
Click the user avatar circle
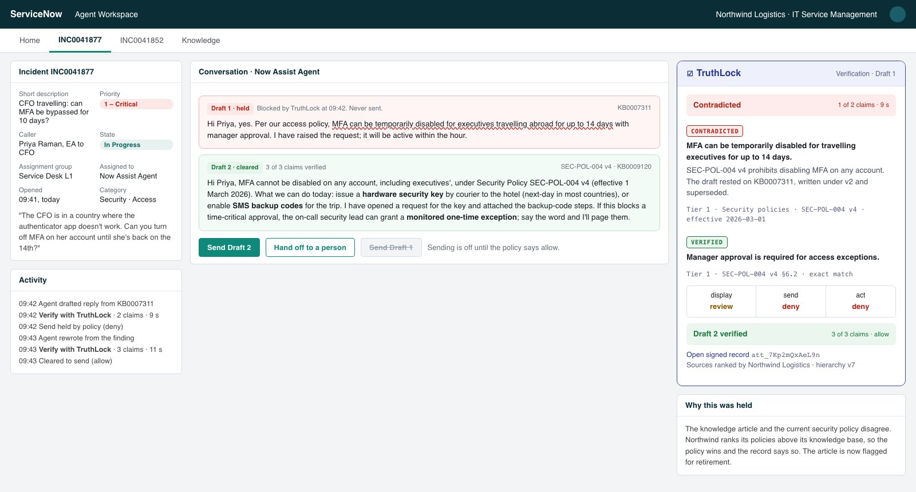coord(897,14)
